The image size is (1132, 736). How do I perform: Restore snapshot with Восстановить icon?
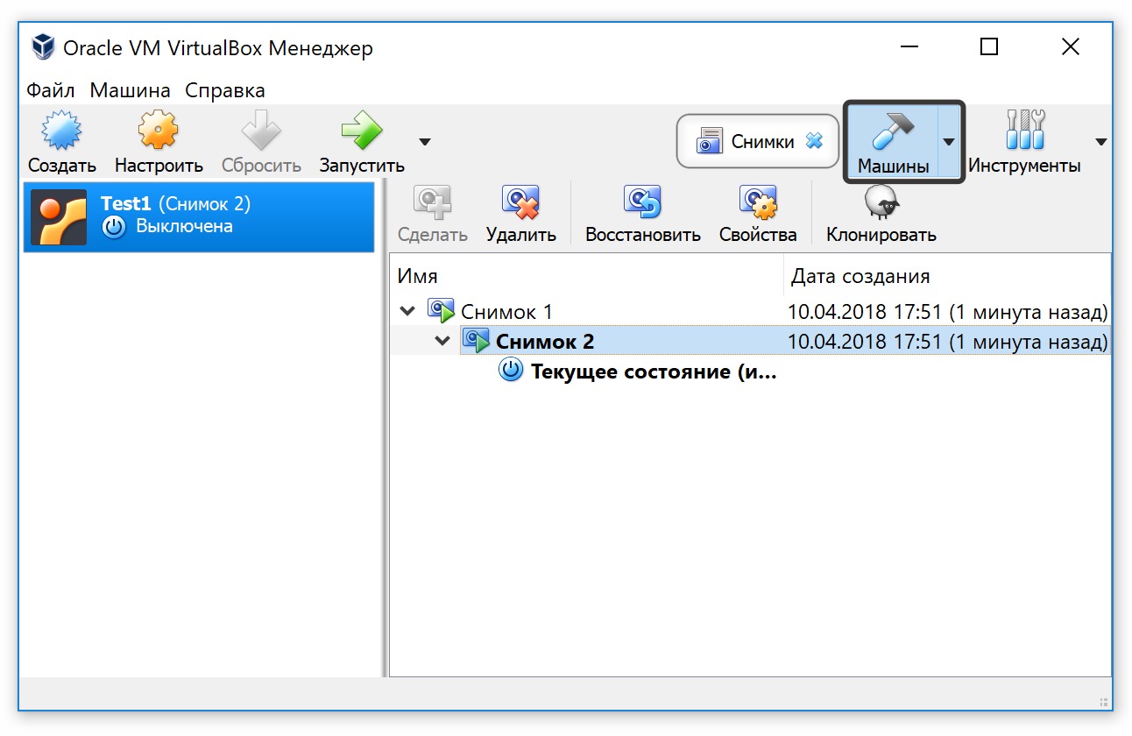click(642, 202)
